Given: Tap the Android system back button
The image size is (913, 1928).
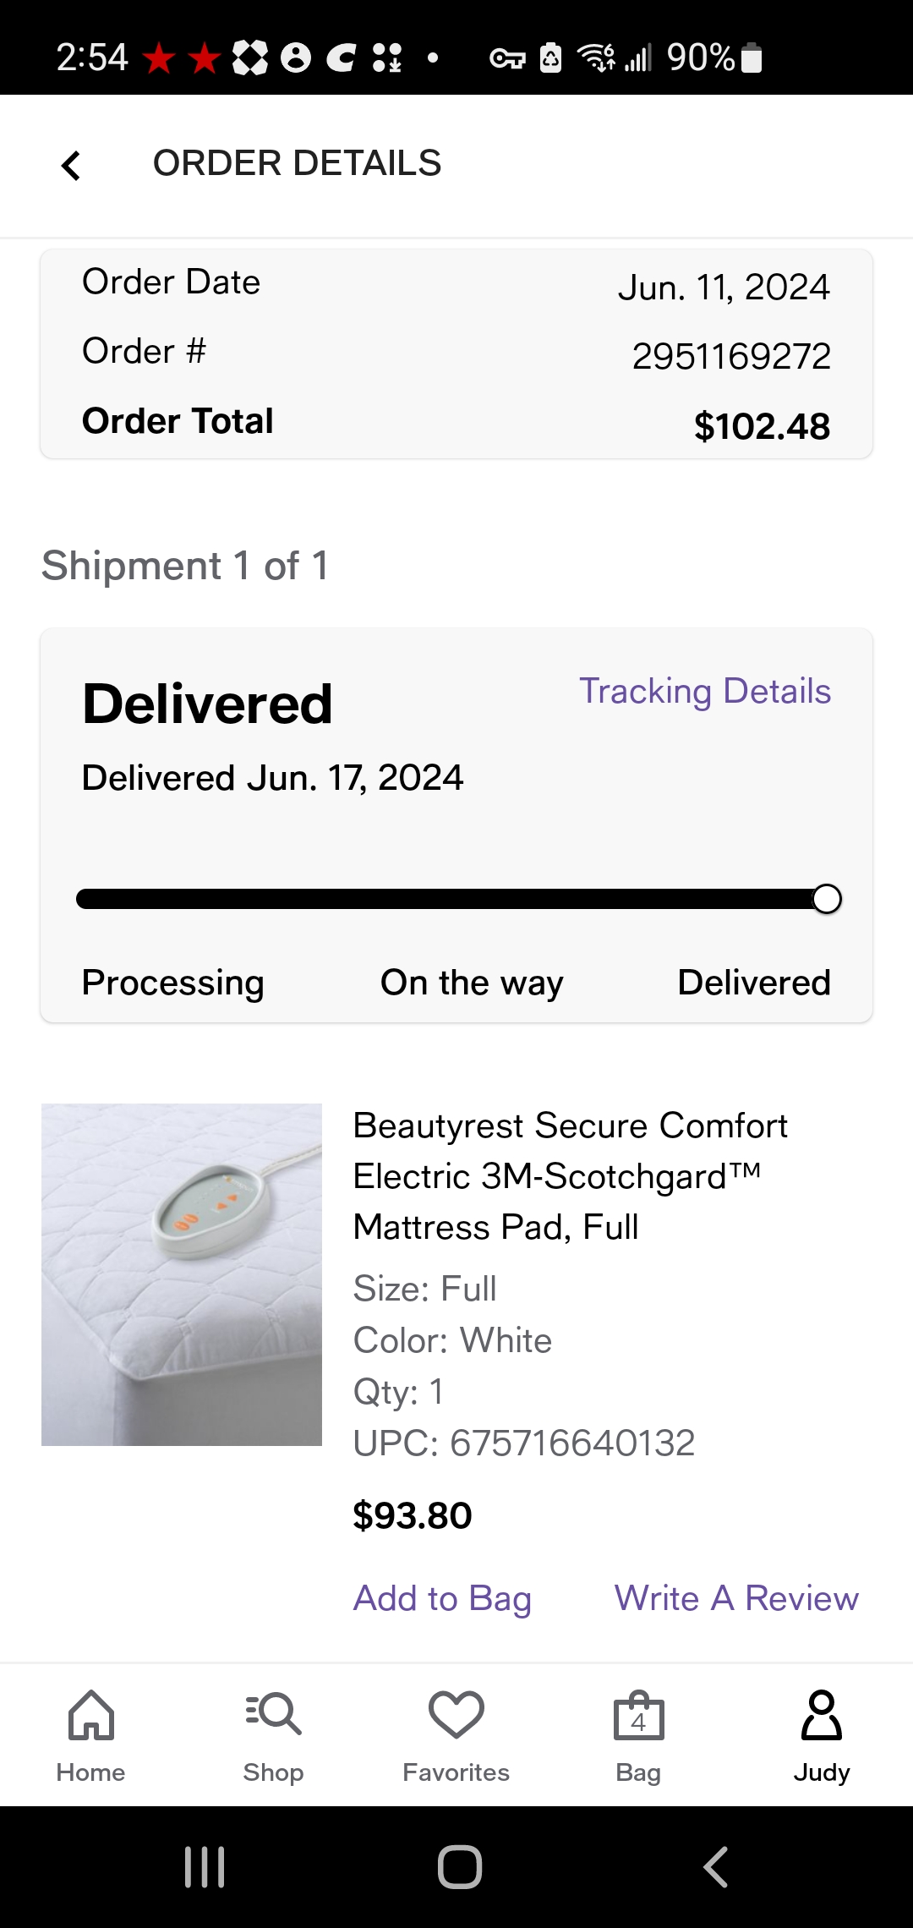Looking at the screenshot, I should 715,1866.
